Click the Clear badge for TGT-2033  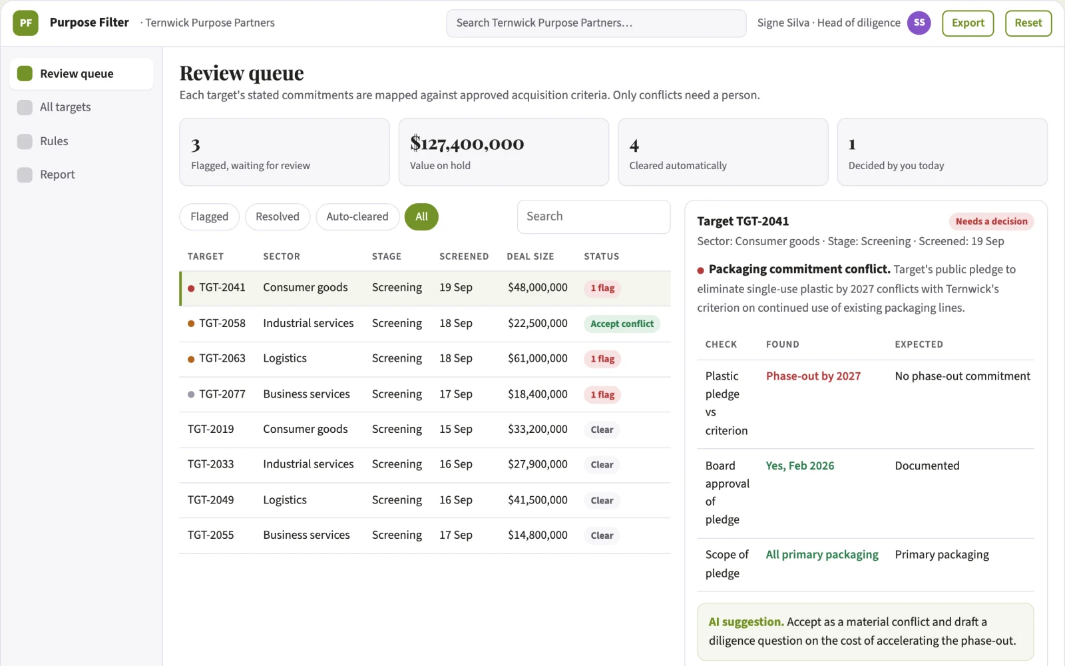(602, 465)
